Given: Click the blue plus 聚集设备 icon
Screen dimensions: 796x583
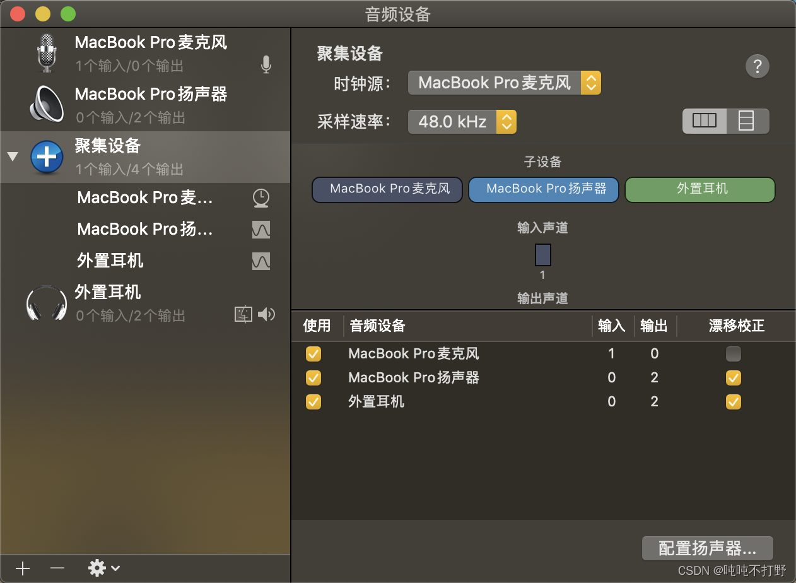Looking at the screenshot, I should pos(47,156).
